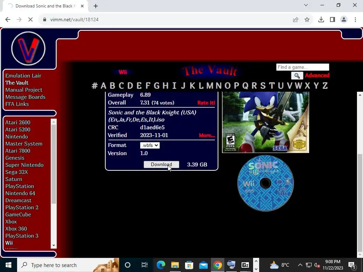Open The Vault section
The height and width of the screenshot is (272, 363).
coord(17,83)
